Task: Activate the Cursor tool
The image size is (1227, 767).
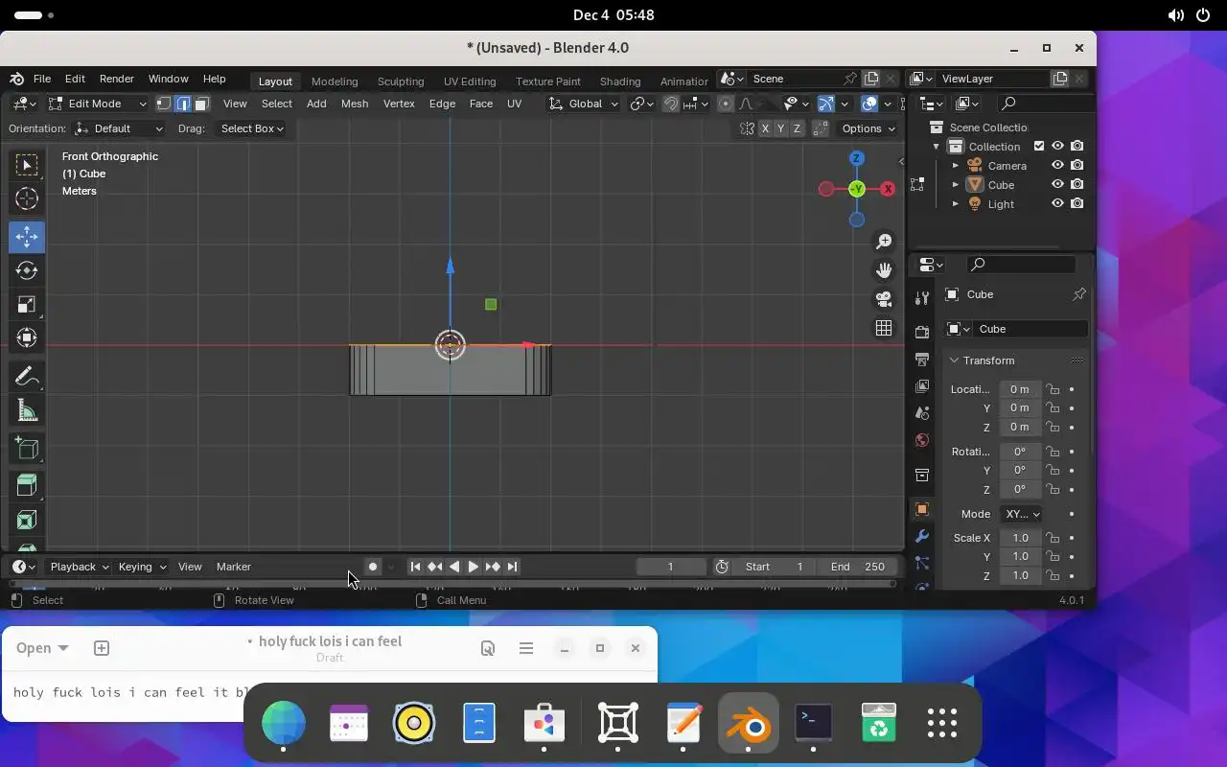Action: click(27, 198)
